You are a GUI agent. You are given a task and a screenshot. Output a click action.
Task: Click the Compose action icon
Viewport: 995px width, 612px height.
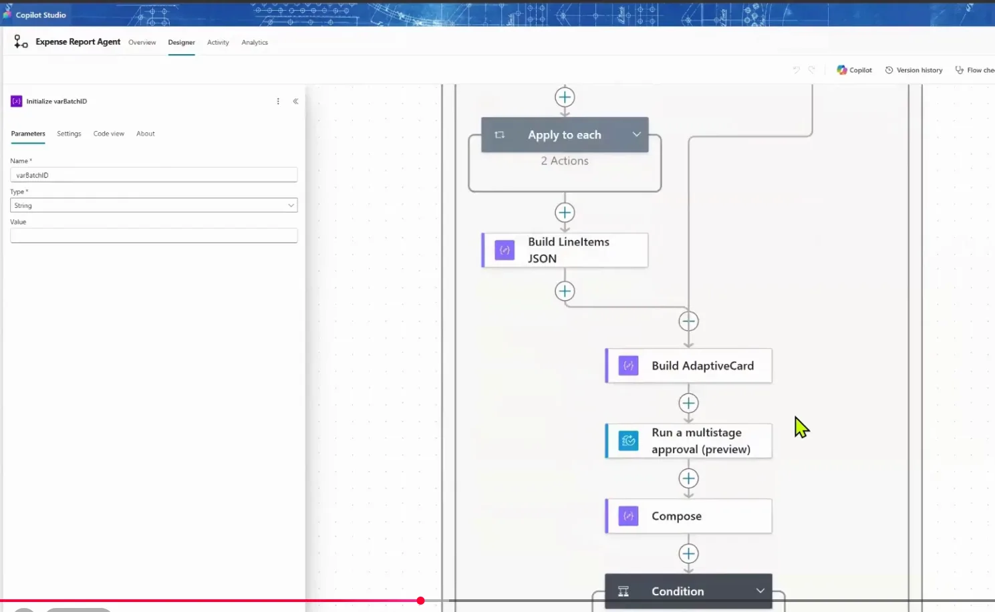628,516
